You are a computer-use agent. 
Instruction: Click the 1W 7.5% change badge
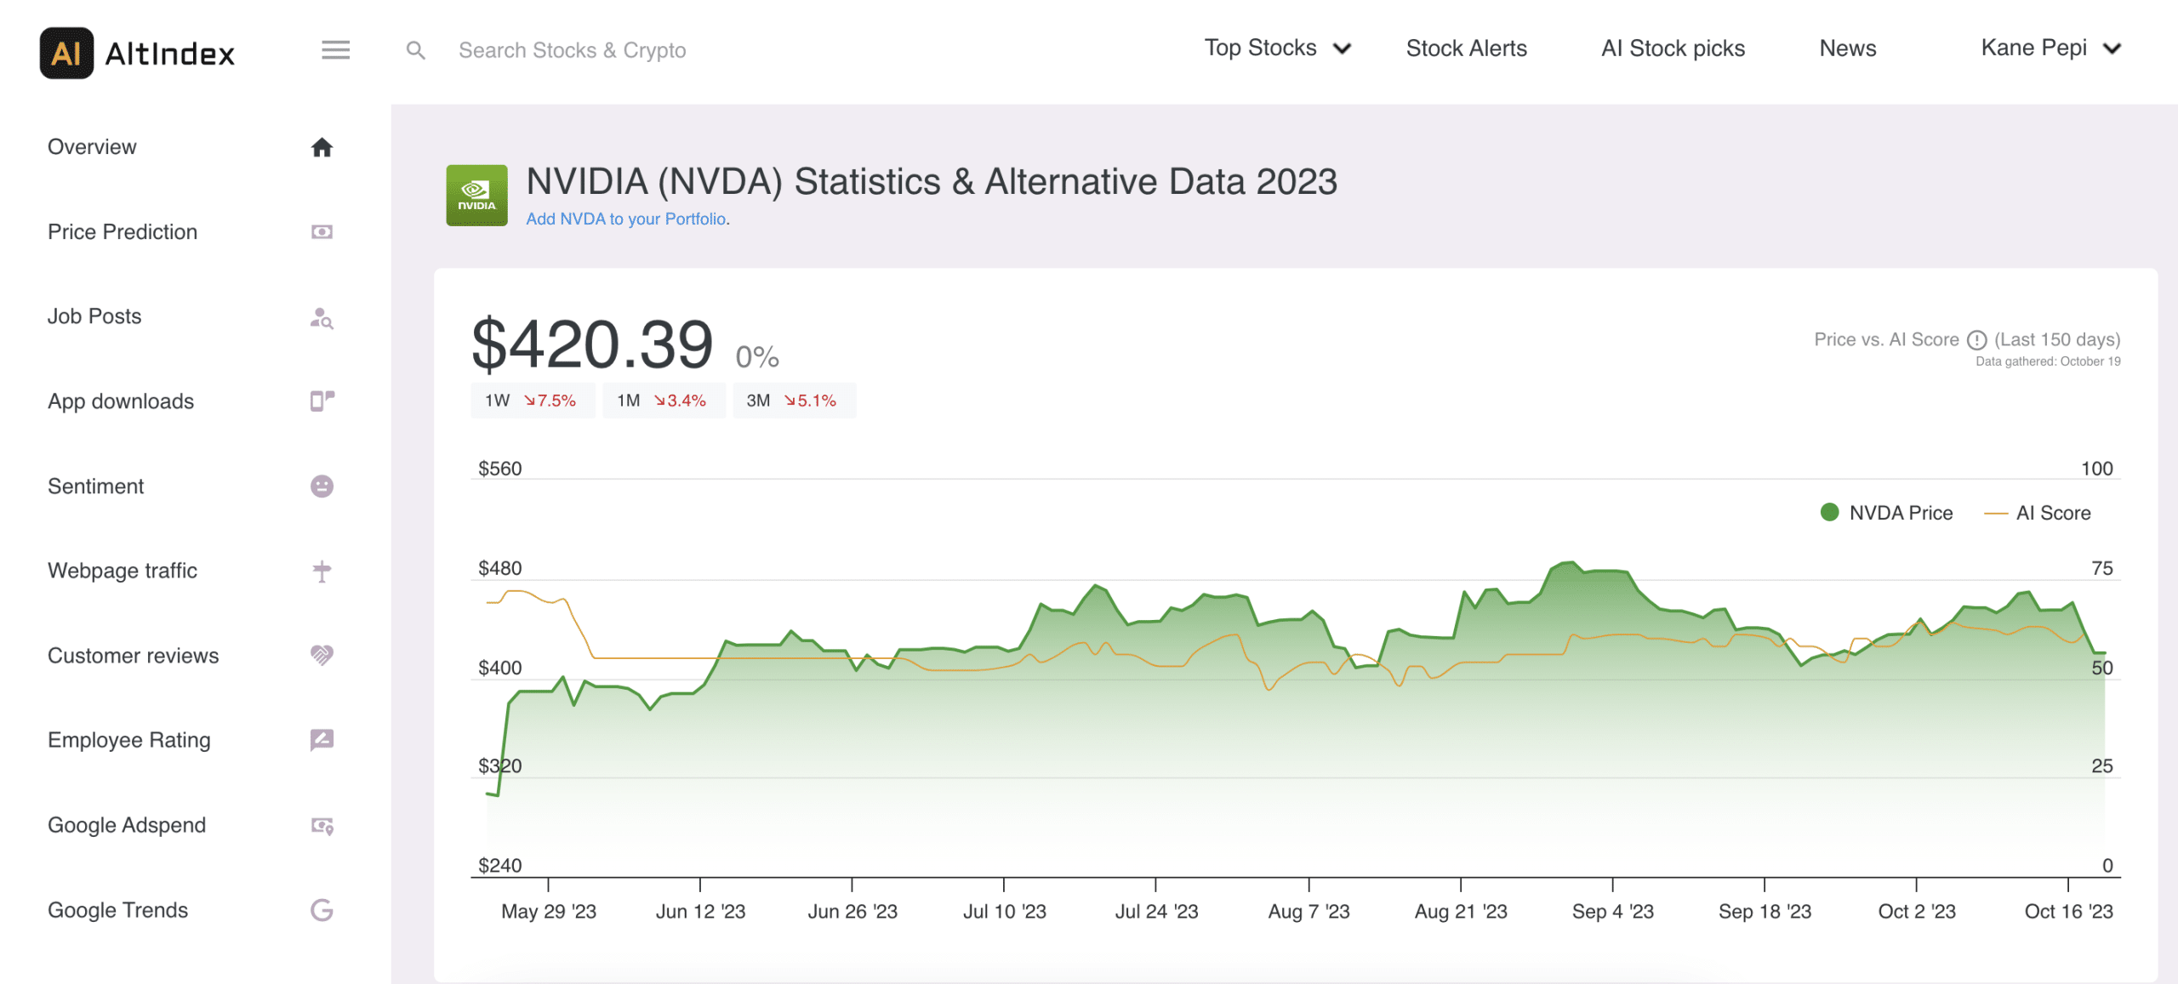(x=532, y=401)
